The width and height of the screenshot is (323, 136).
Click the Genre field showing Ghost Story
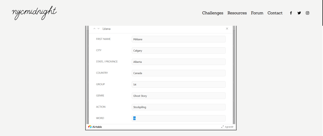178,96
